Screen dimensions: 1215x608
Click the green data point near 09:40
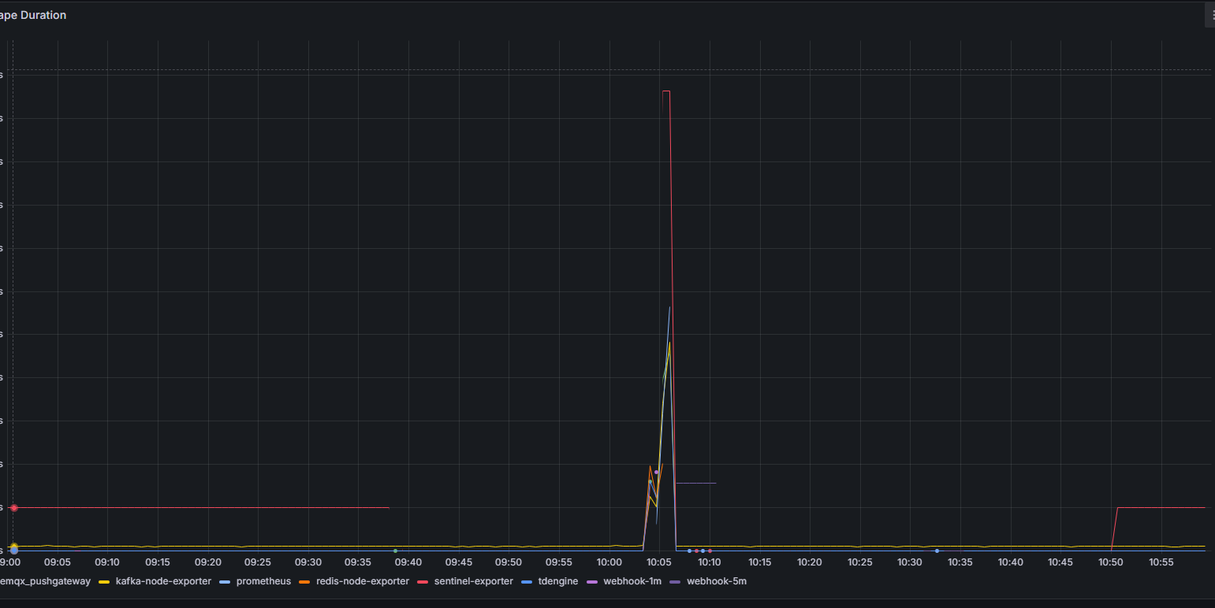395,551
